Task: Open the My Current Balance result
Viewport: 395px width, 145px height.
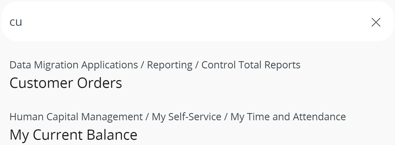Action: [73, 135]
